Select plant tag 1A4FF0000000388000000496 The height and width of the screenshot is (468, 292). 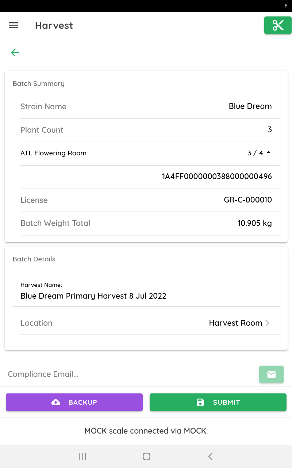pos(217,177)
